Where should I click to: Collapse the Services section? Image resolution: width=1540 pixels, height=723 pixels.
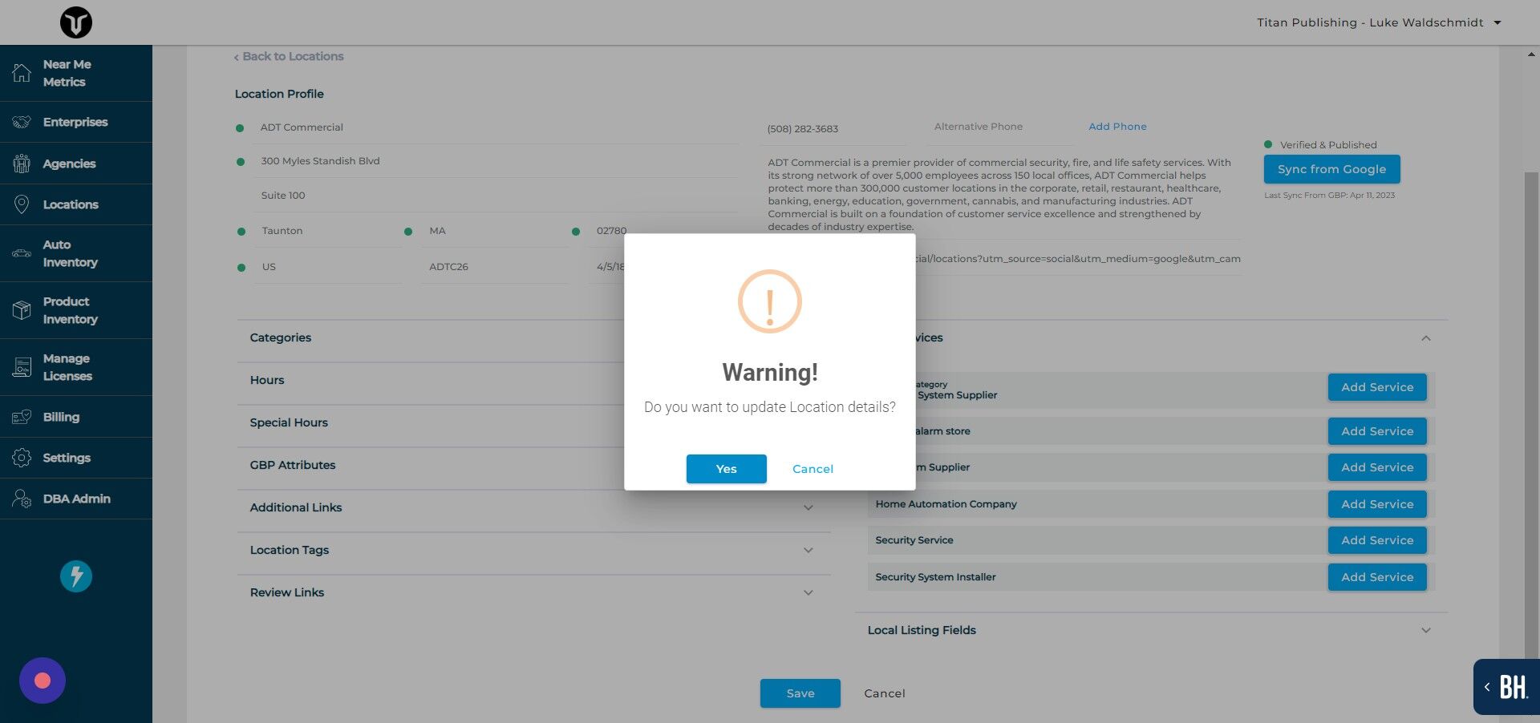coord(1426,337)
